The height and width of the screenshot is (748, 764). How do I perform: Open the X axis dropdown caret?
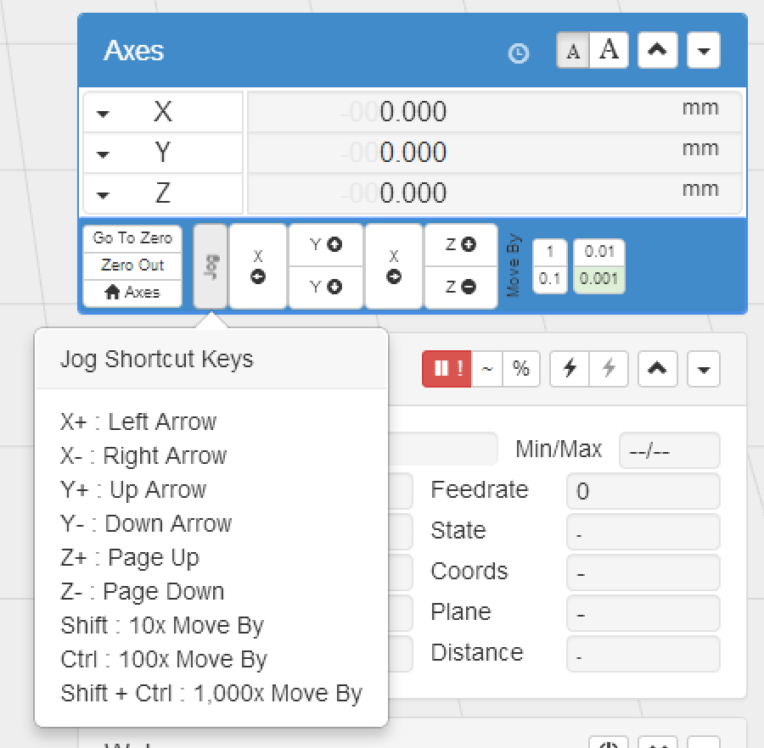pos(103,114)
